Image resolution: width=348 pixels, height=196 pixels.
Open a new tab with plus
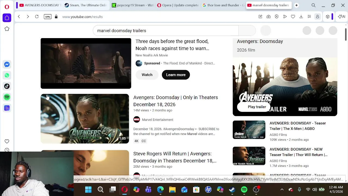pyautogui.click(x=296, y=5)
